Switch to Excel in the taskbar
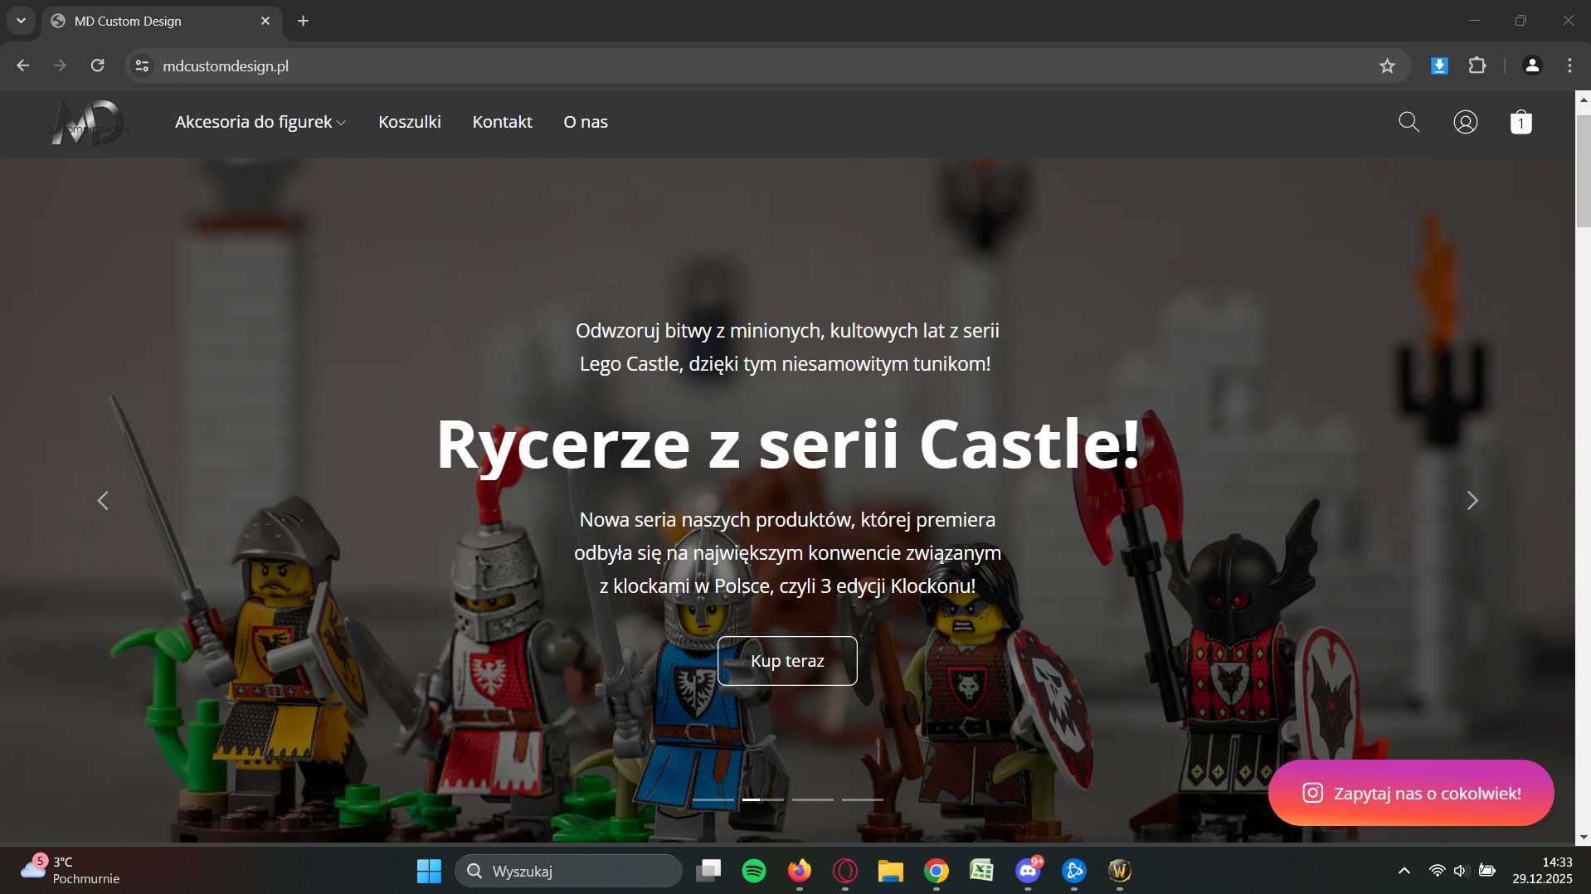 (x=982, y=871)
